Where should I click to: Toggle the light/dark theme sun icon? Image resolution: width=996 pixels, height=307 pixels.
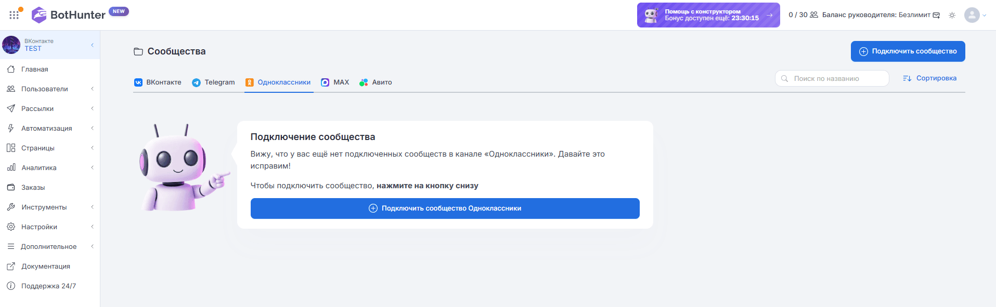coord(952,15)
